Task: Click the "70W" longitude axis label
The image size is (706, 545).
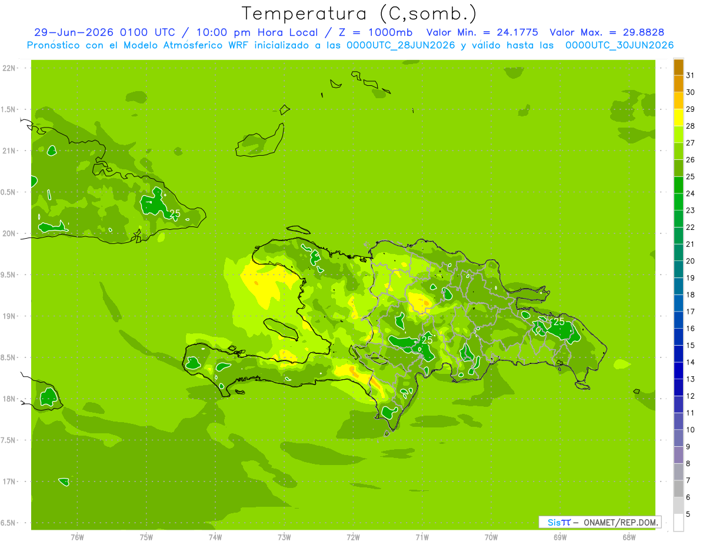Action: [x=491, y=537]
